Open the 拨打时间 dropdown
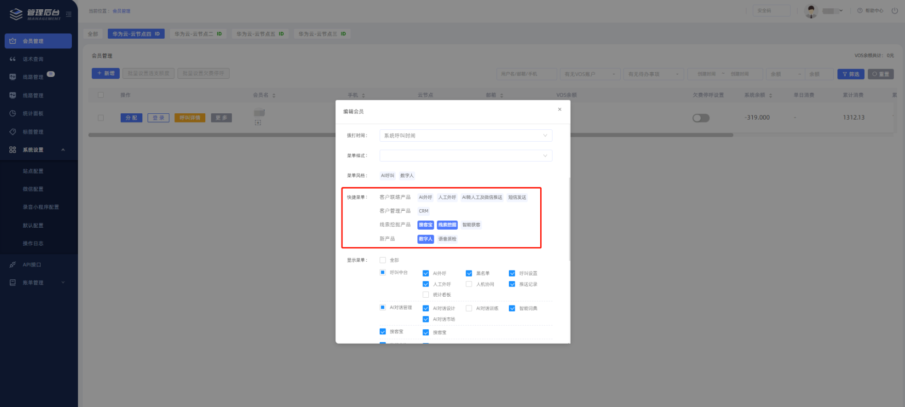The image size is (905, 407). (x=465, y=135)
